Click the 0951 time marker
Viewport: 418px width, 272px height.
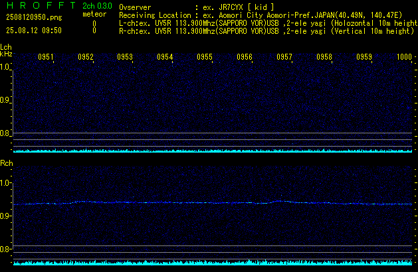[x=46, y=57]
